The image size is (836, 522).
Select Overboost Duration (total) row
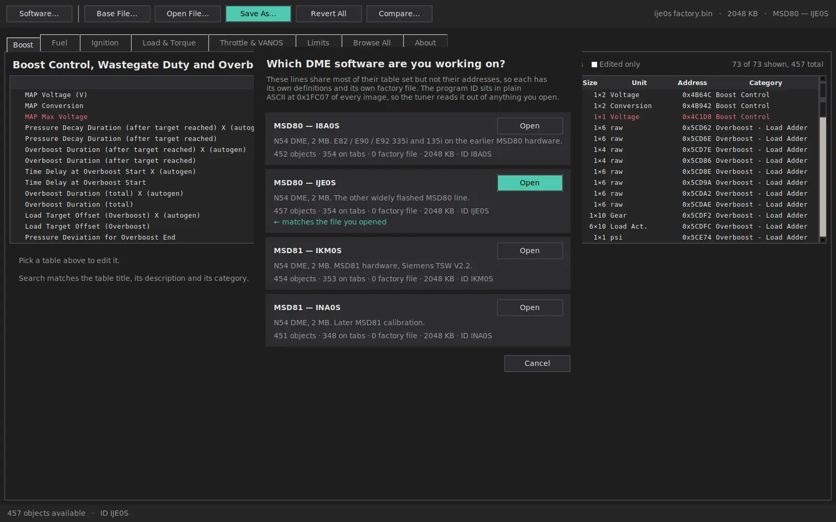(133, 205)
